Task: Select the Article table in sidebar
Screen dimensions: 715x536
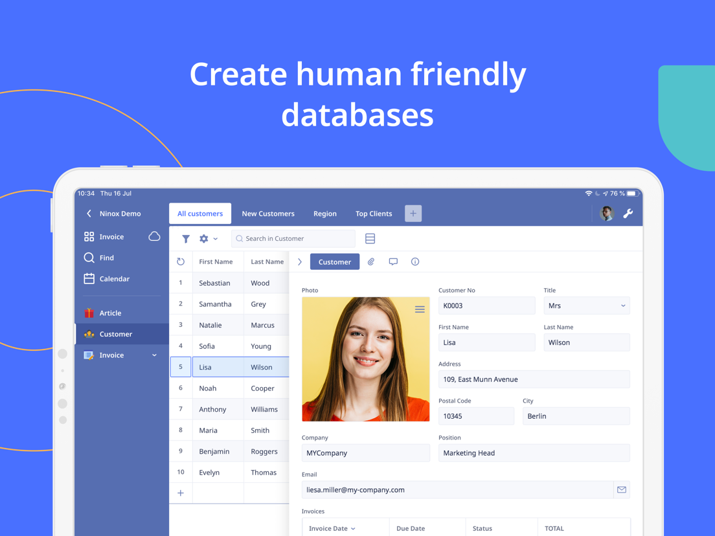Action: click(121, 313)
